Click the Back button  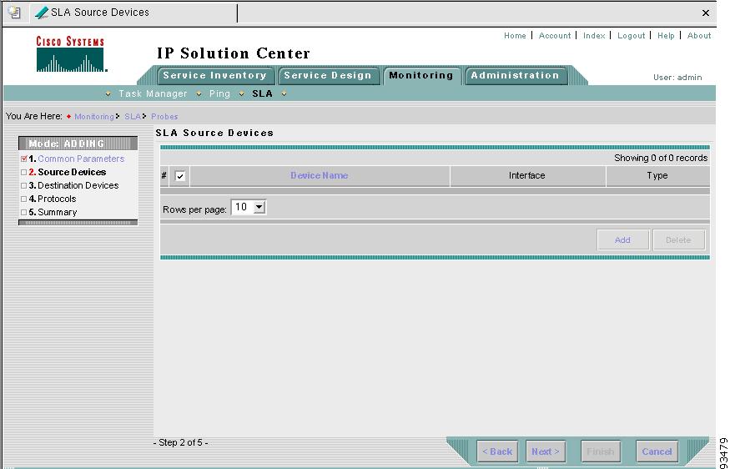pos(497,451)
